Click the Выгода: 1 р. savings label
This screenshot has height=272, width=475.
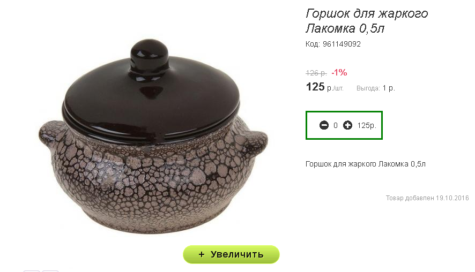click(376, 88)
